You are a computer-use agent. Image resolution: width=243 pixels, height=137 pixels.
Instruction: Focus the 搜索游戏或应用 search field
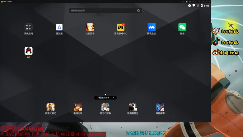click(x=105, y=11)
